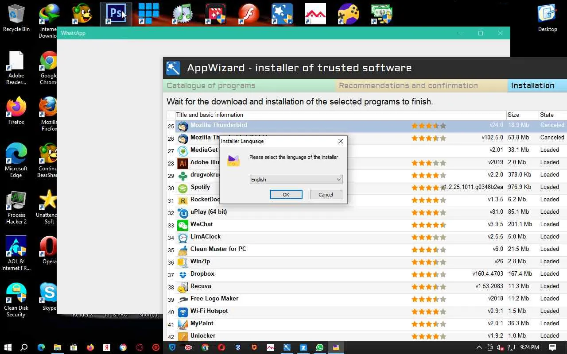Open the Windows Start menu

tap(8, 347)
